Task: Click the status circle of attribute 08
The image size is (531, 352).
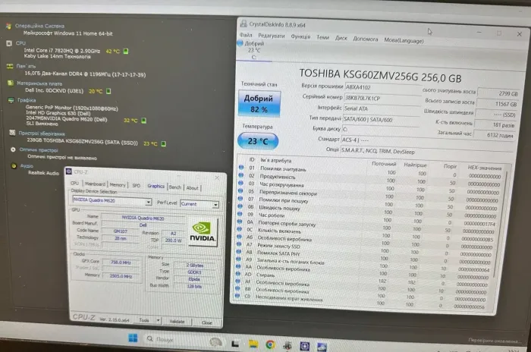Action: pos(240,206)
